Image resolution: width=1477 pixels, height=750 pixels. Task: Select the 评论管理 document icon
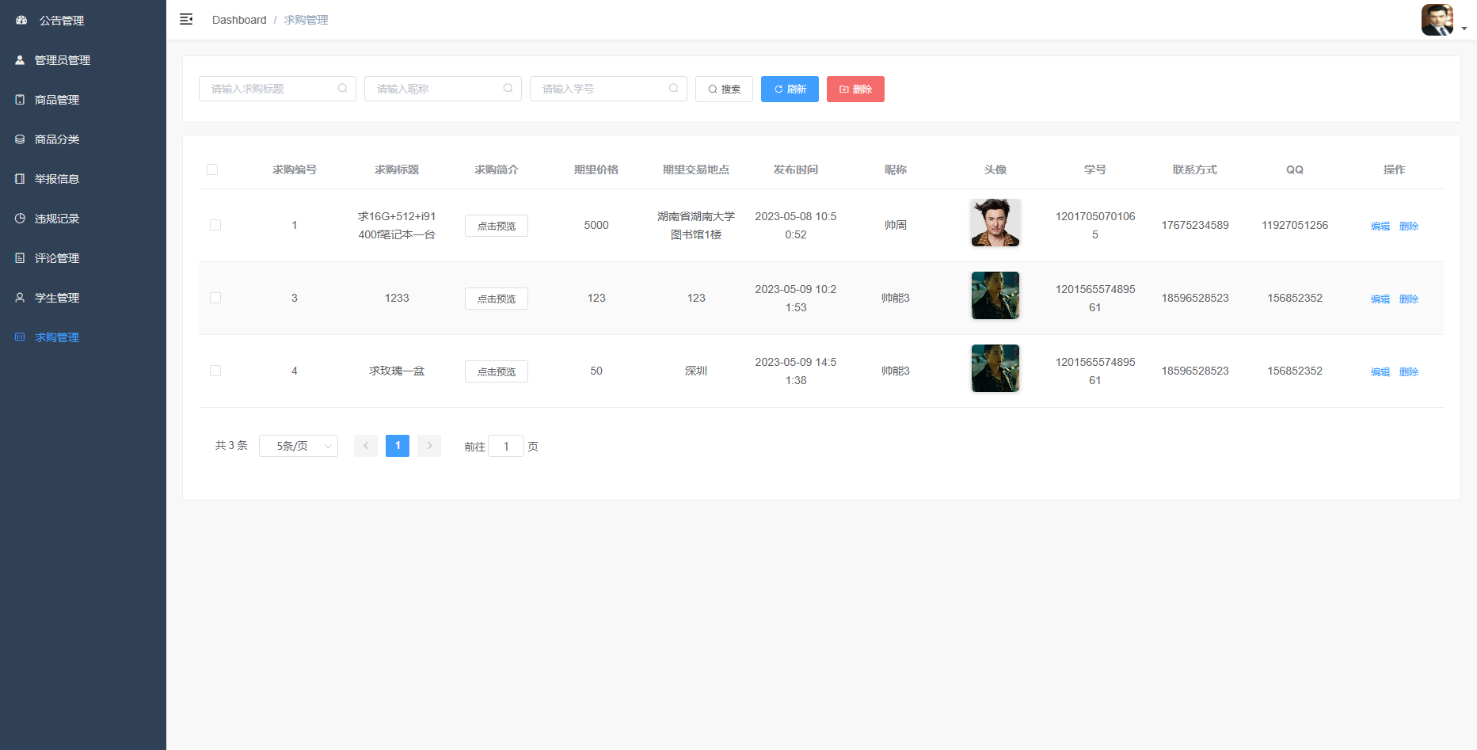[19, 257]
